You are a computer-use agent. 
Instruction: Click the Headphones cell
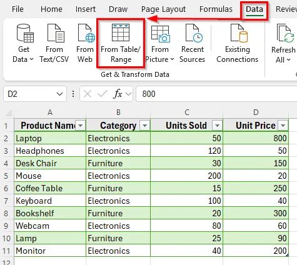pyautogui.click(x=50, y=151)
